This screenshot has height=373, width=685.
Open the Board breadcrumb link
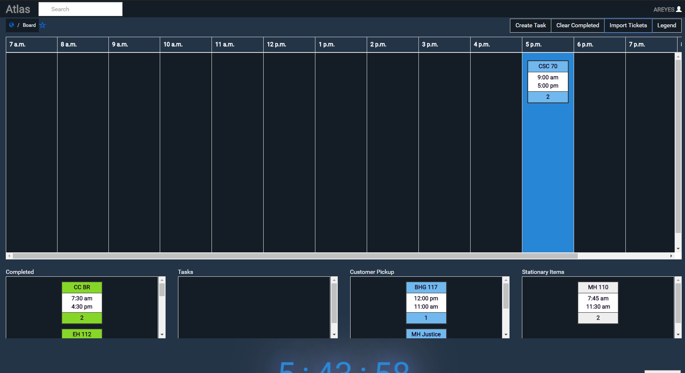[29, 25]
